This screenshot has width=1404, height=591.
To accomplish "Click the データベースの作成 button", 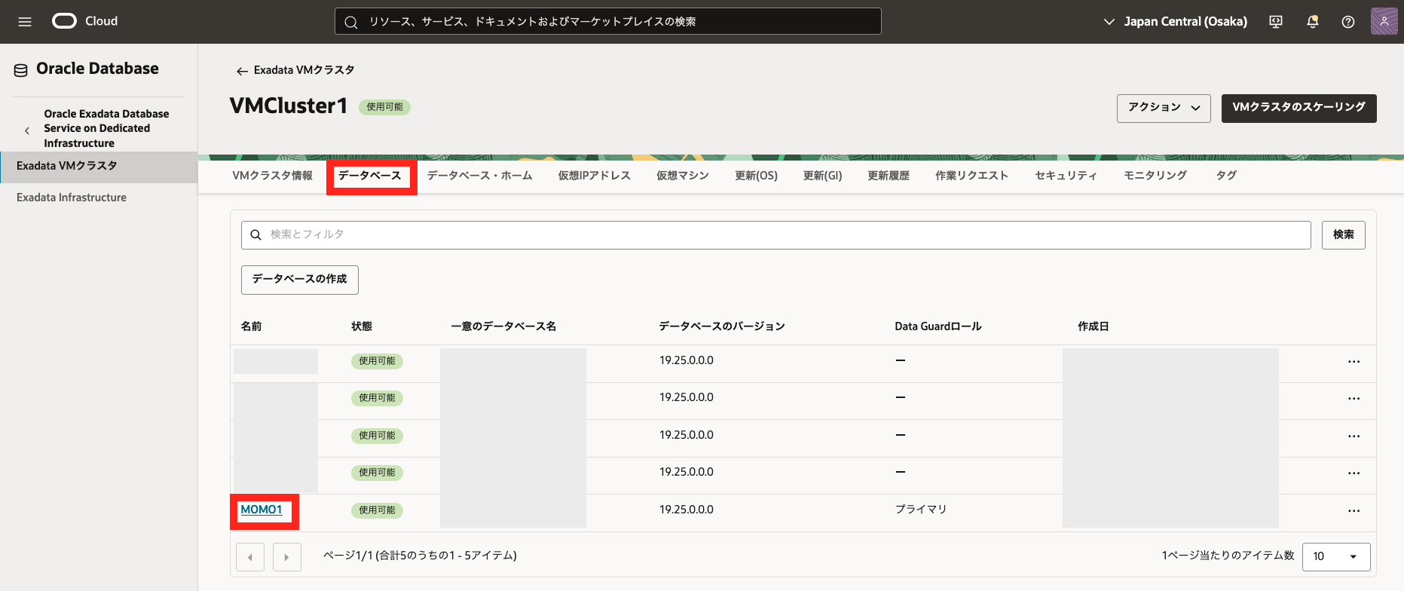I will click(x=299, y=280).
